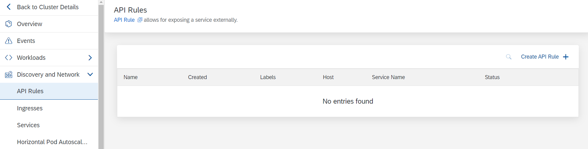The height and width of the screenshot is (149, 588).
Task: Click the Status column header
Action: click(492, 77)
